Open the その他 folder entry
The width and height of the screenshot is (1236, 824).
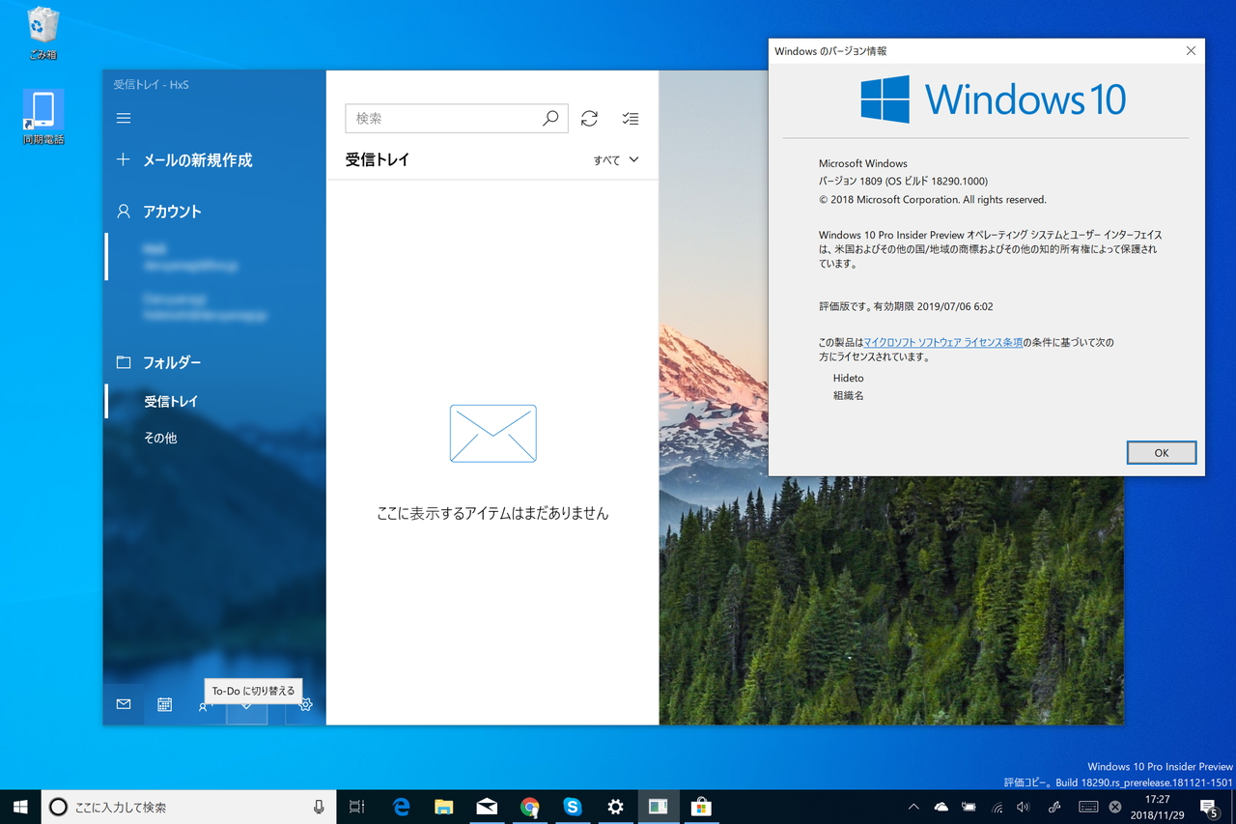click(x=159, y=437)
